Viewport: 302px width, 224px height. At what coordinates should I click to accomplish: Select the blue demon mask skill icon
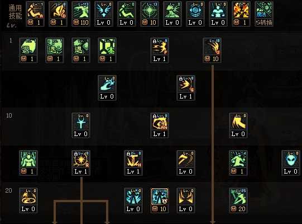tap(291, 159)
